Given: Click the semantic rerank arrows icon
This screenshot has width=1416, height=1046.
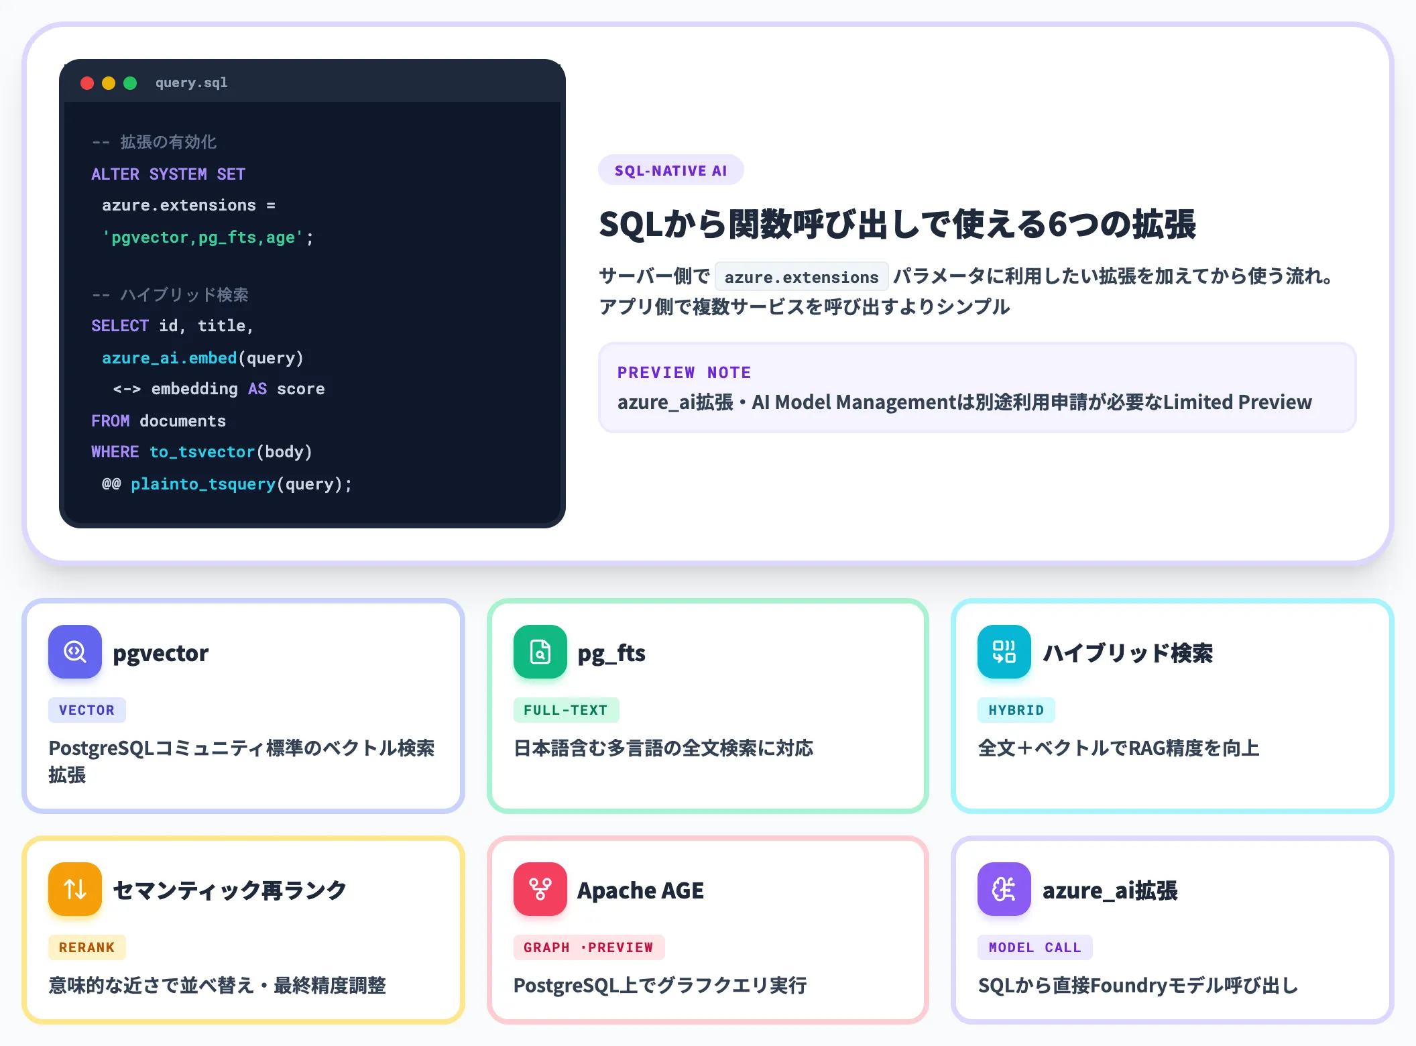Looking at the screenshot, I should pyautogui.click(x=75, y=889).
